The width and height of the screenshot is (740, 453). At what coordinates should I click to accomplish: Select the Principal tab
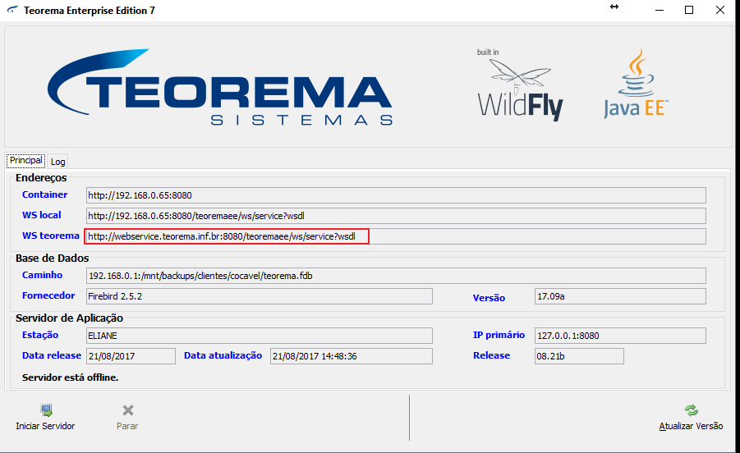tap(26, 160)
